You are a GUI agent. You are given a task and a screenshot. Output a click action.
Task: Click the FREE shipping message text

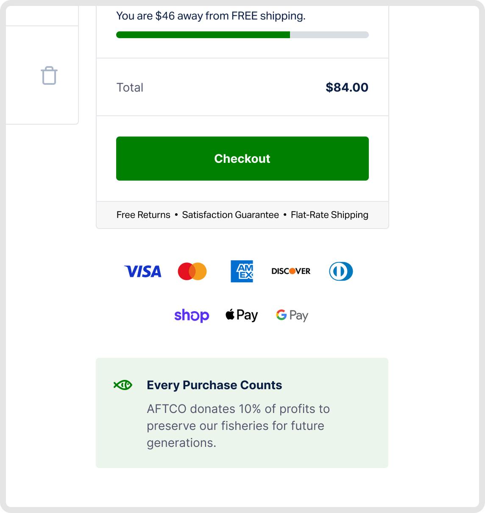[x=211, y=16]
